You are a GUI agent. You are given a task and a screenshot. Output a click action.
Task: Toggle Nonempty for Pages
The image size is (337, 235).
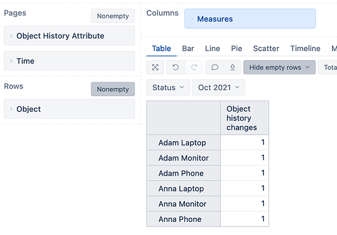[113, 16]
